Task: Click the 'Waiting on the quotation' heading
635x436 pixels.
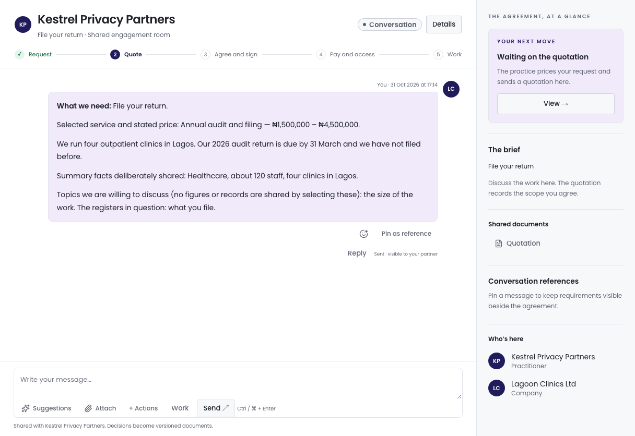Action: [x=543, y=57]
